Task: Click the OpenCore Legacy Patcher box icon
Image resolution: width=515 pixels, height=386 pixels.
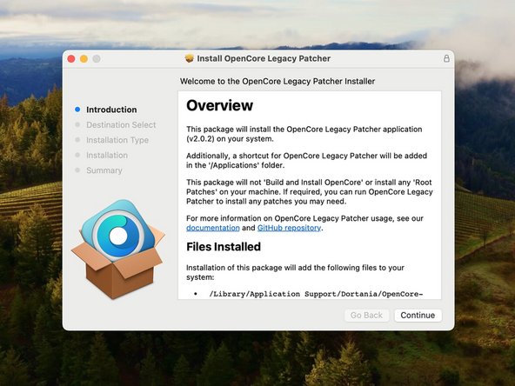Action: [x=118, y=250]
